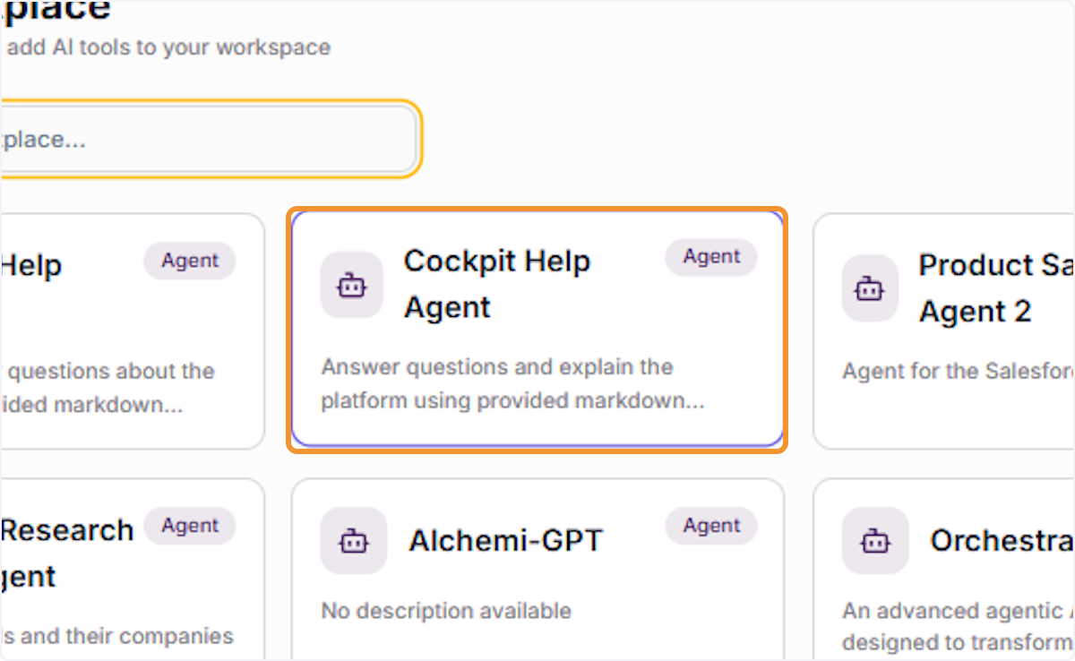Click the advanced agentic description text
This screenshot has height=661, width=1075.
coord(958,627)
